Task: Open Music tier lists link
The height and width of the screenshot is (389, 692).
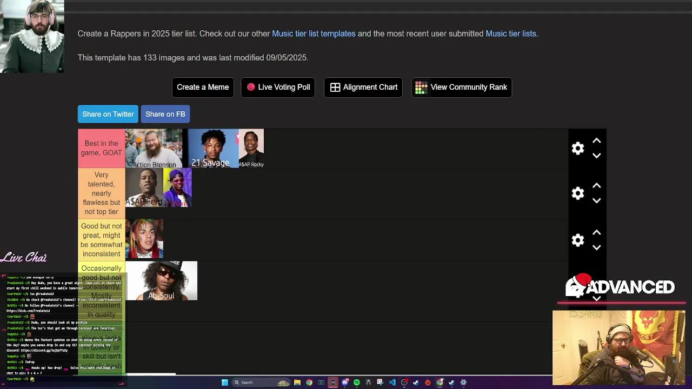Action: coord(511,33)
